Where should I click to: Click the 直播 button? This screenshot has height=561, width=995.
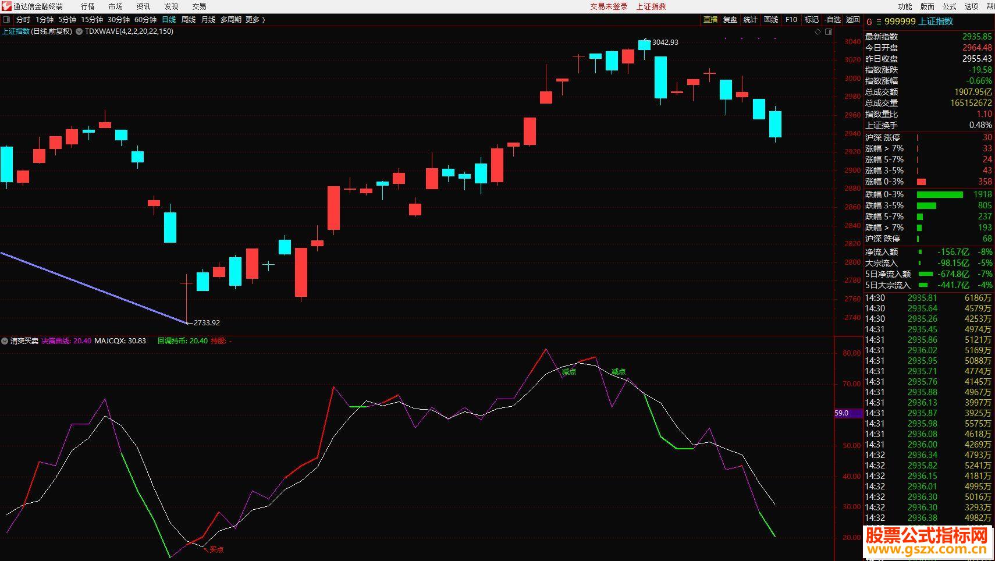coord(710,20)
